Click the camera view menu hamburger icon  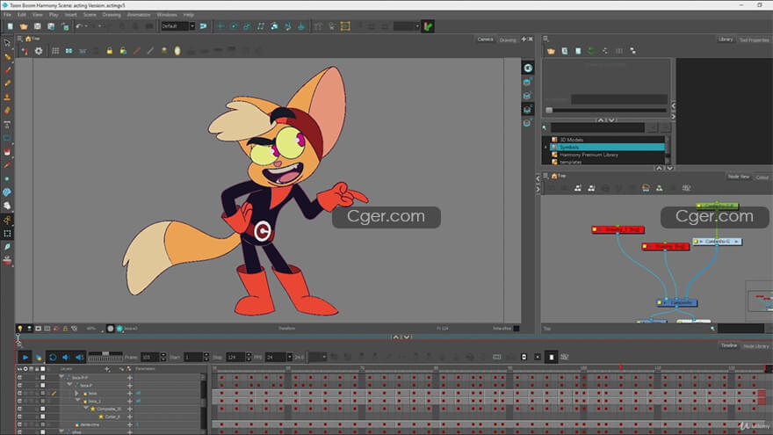[x=19, y=39]
